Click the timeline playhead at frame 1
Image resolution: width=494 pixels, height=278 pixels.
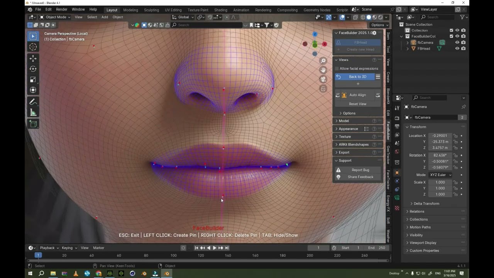click(x=38, y=255)
